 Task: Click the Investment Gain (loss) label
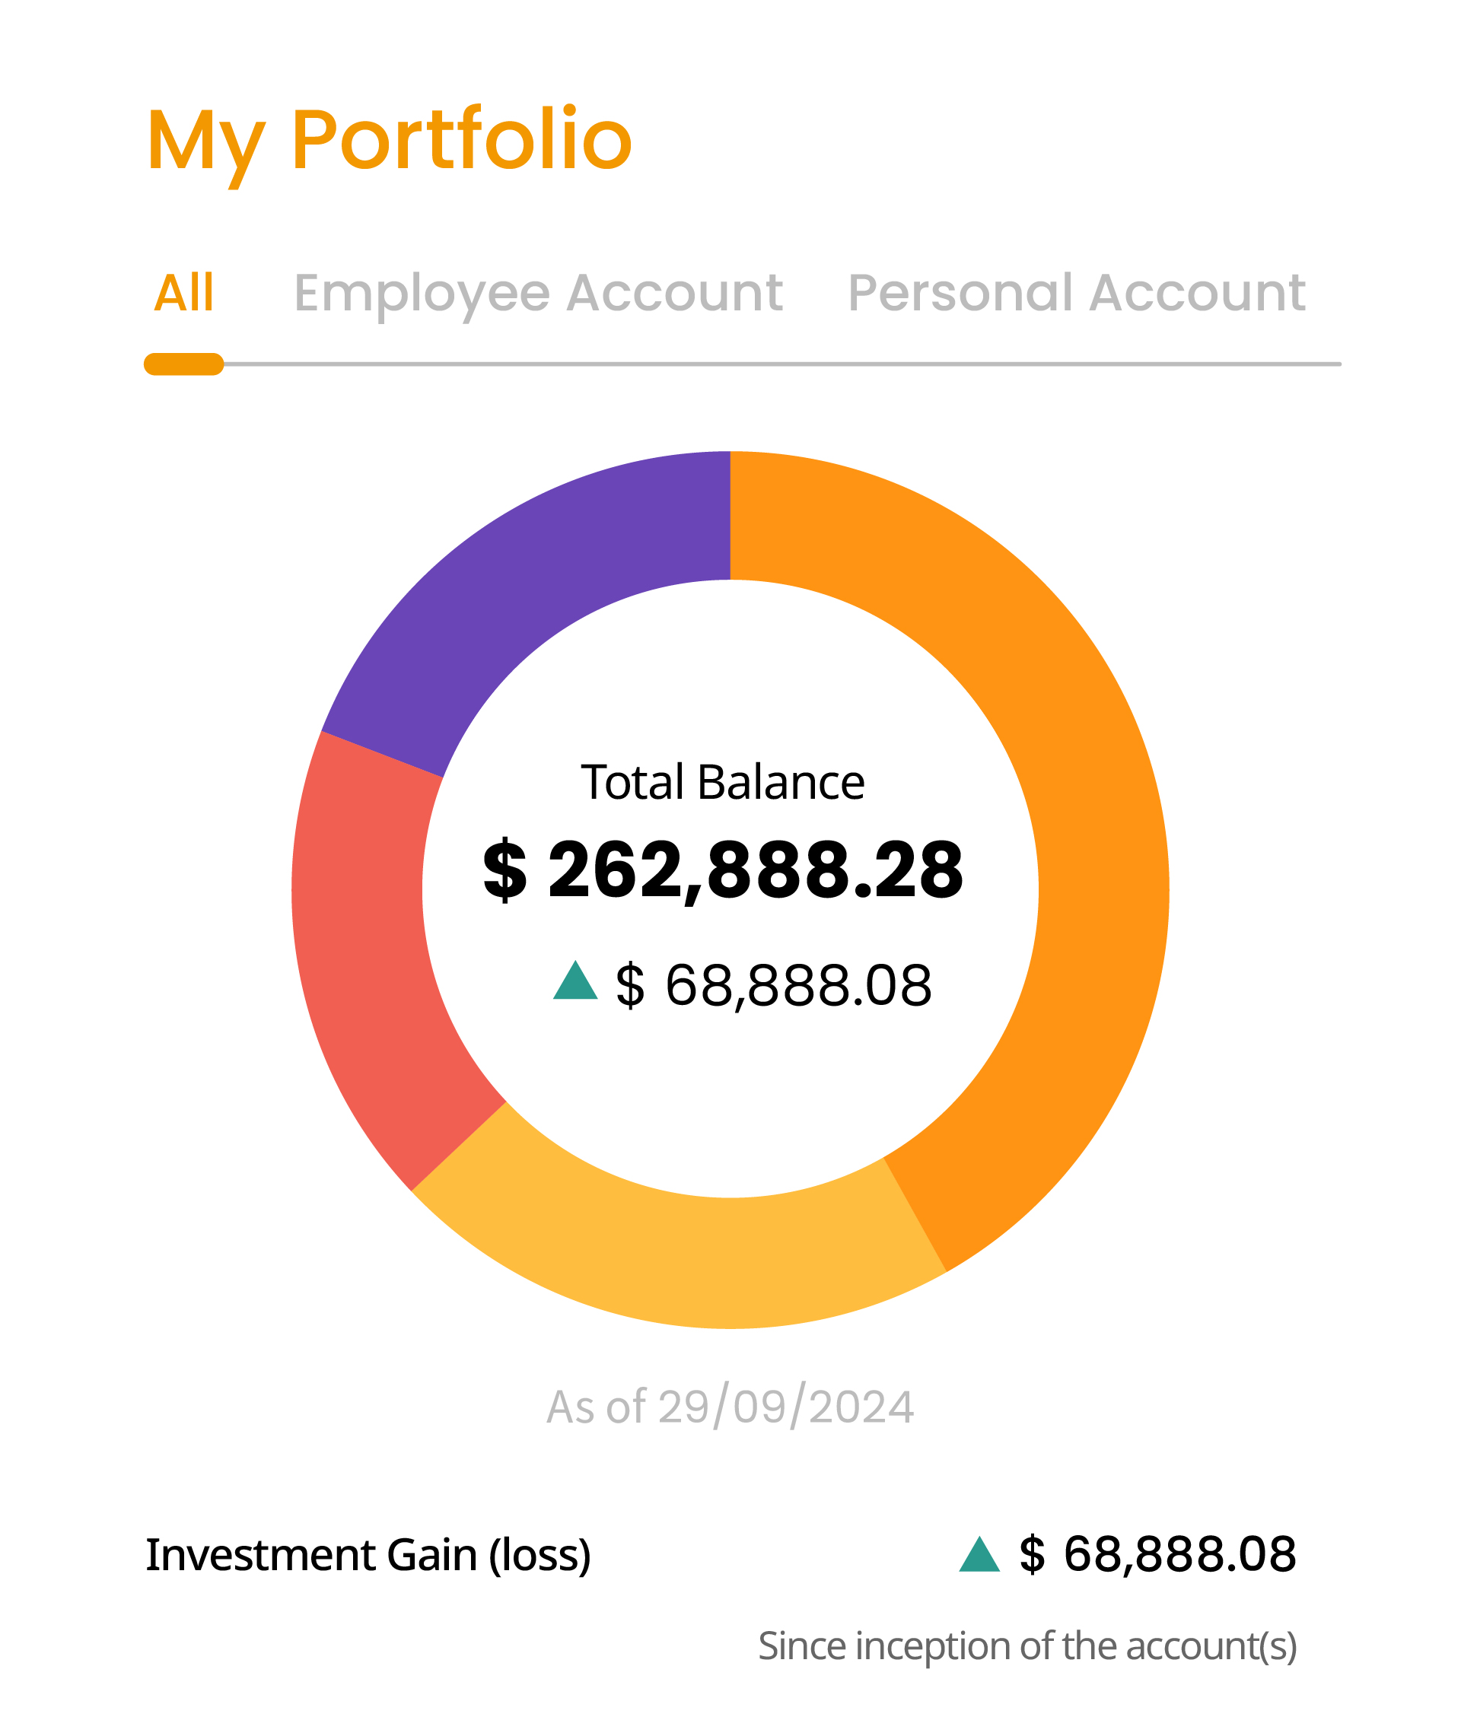pos(368,1556)
